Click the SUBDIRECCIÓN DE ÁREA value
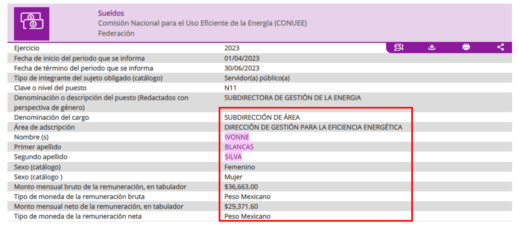The image size is (519, 229). tap(262, 117)
